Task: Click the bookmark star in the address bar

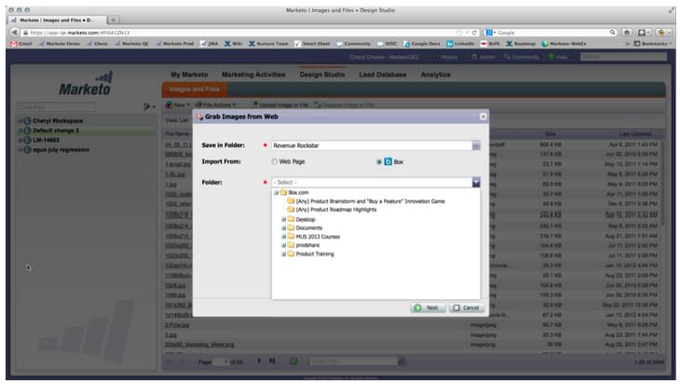Action: [459, 33]
